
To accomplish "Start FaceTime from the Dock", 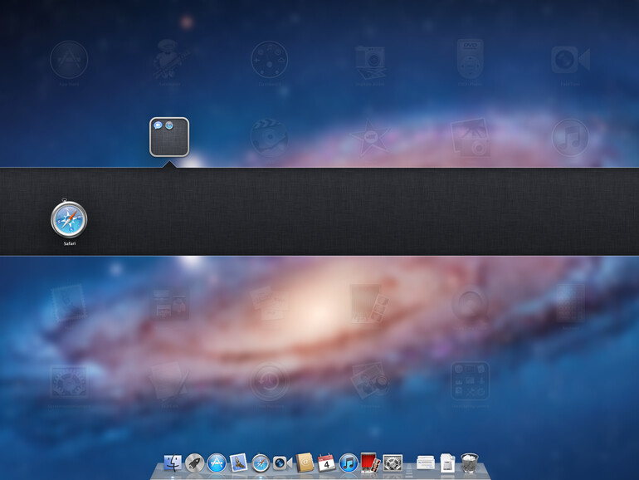I will coord(282,463).
